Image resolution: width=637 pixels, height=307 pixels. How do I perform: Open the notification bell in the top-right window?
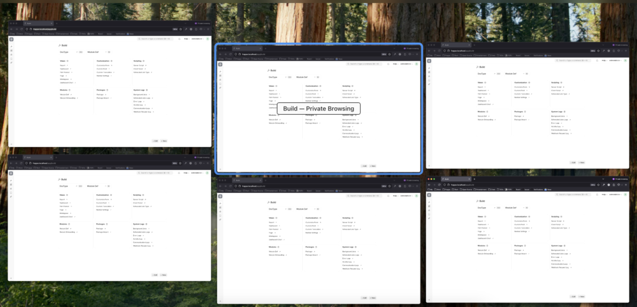pos(598,61)
